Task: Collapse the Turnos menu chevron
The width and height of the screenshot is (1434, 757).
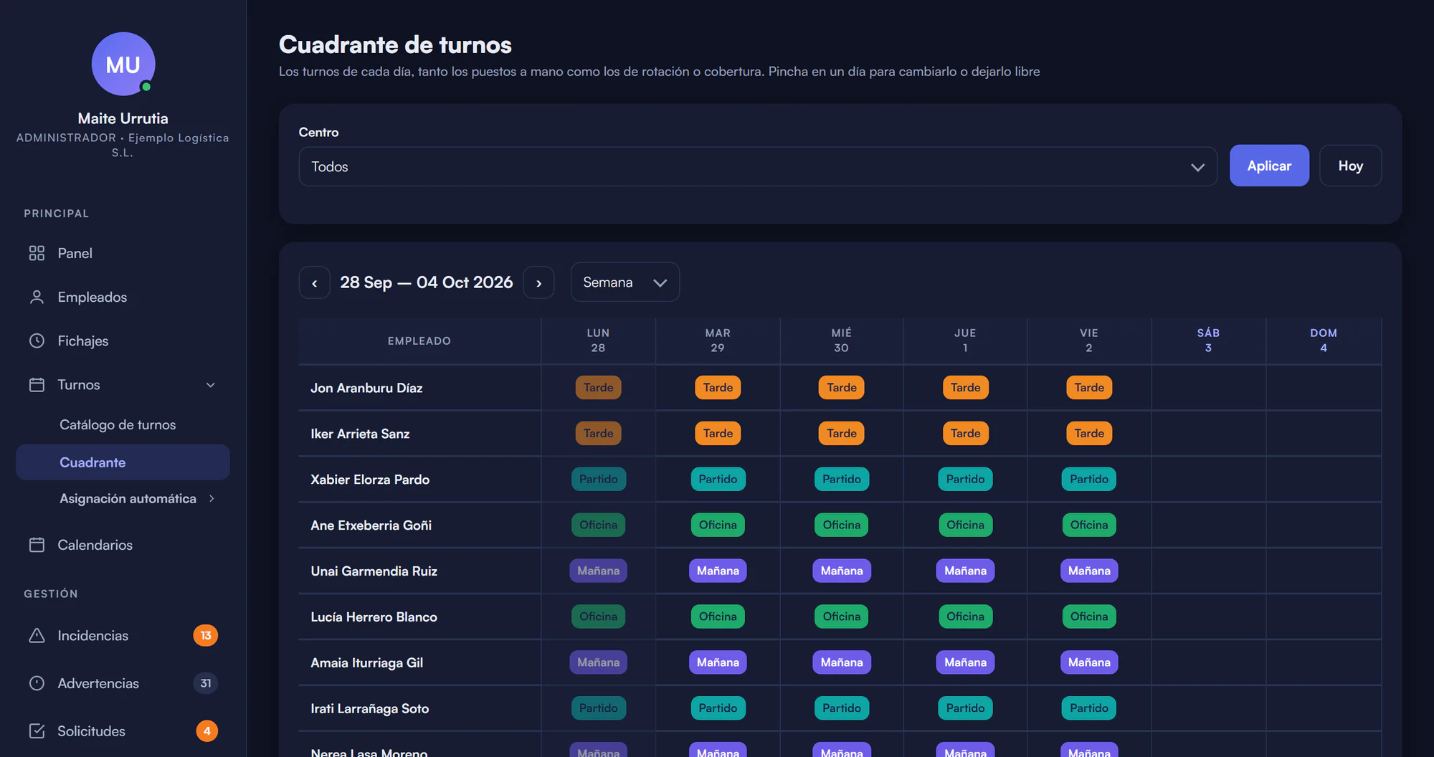Action: tap(211, 385)
